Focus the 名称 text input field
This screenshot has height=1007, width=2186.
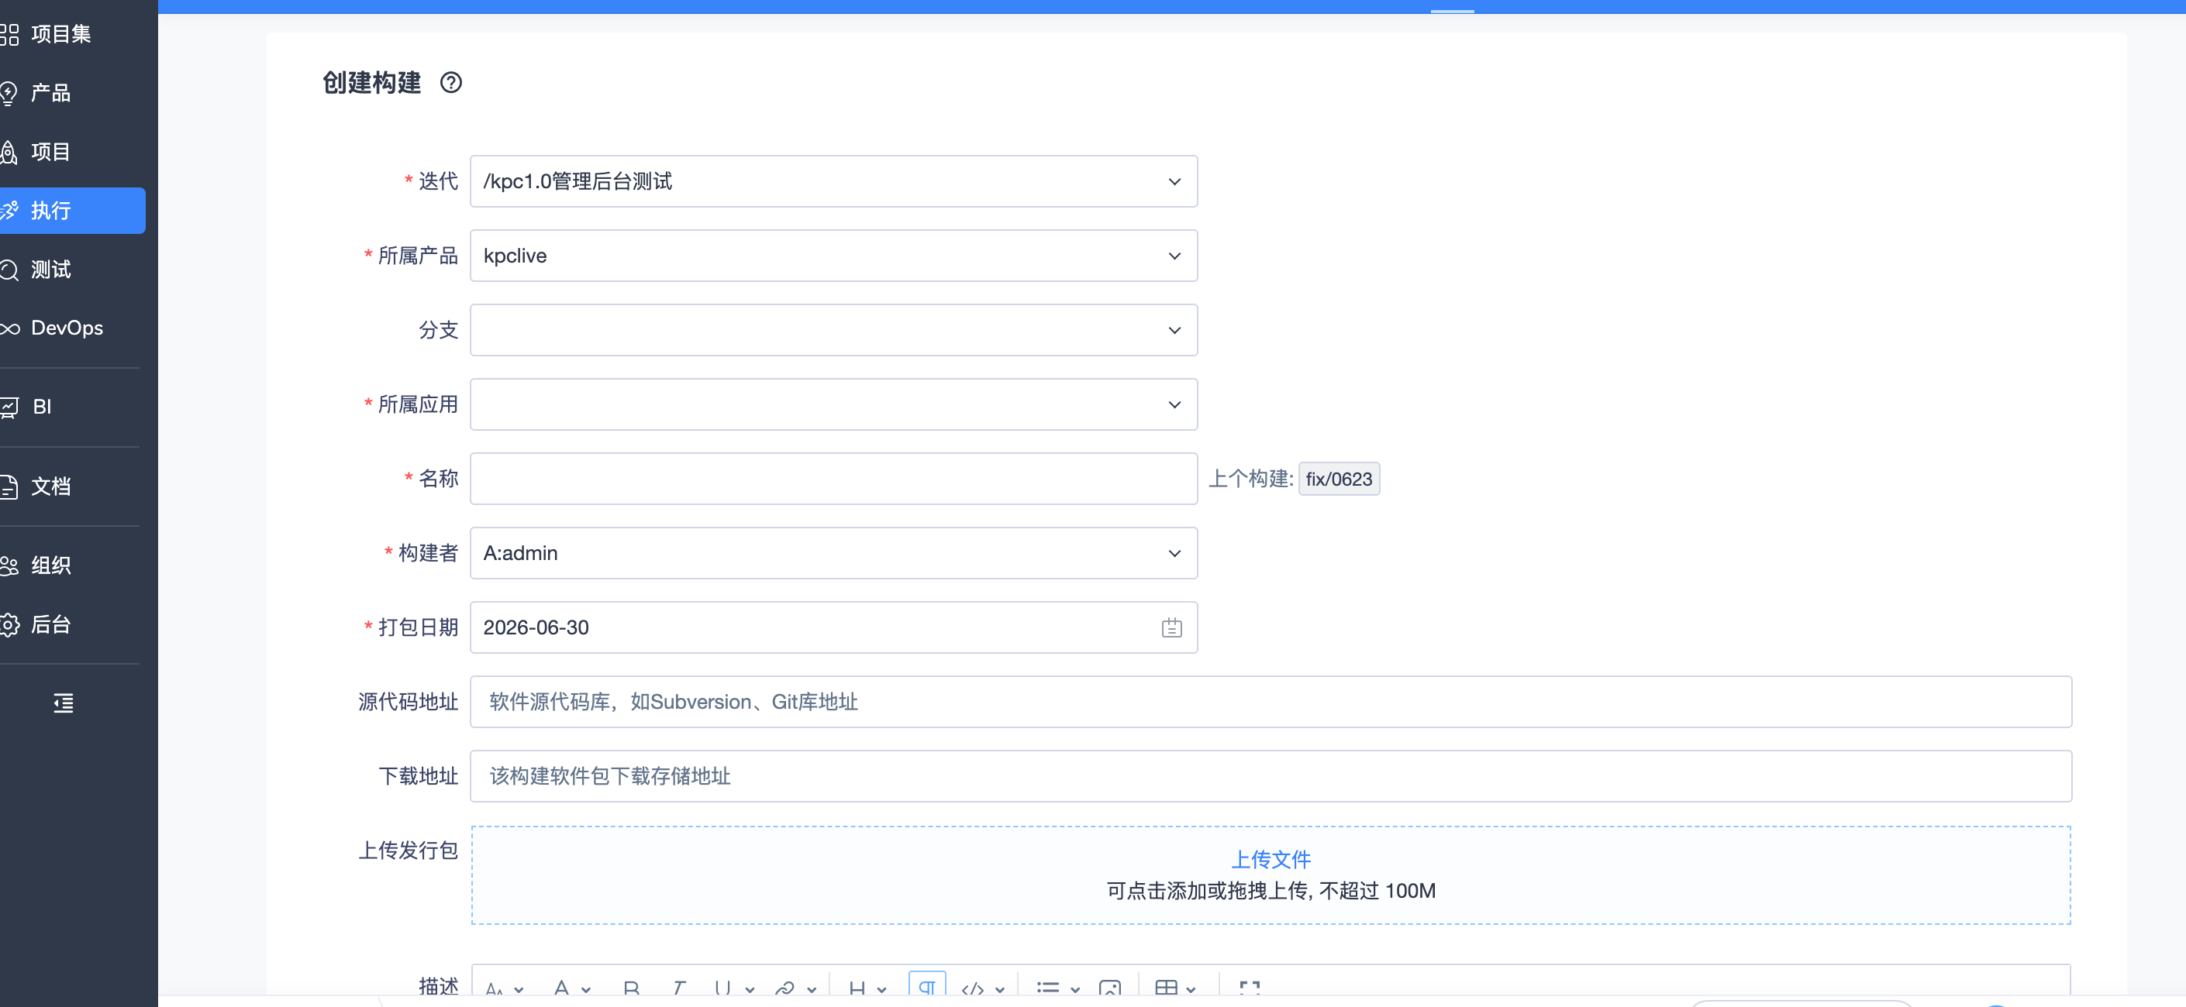click(x=833, y=479)
